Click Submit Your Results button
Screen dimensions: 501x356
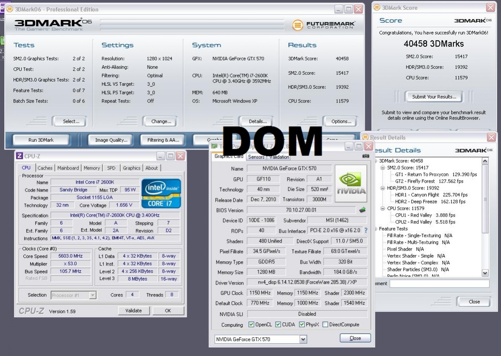pyautogui.click(x=434, y=96)
